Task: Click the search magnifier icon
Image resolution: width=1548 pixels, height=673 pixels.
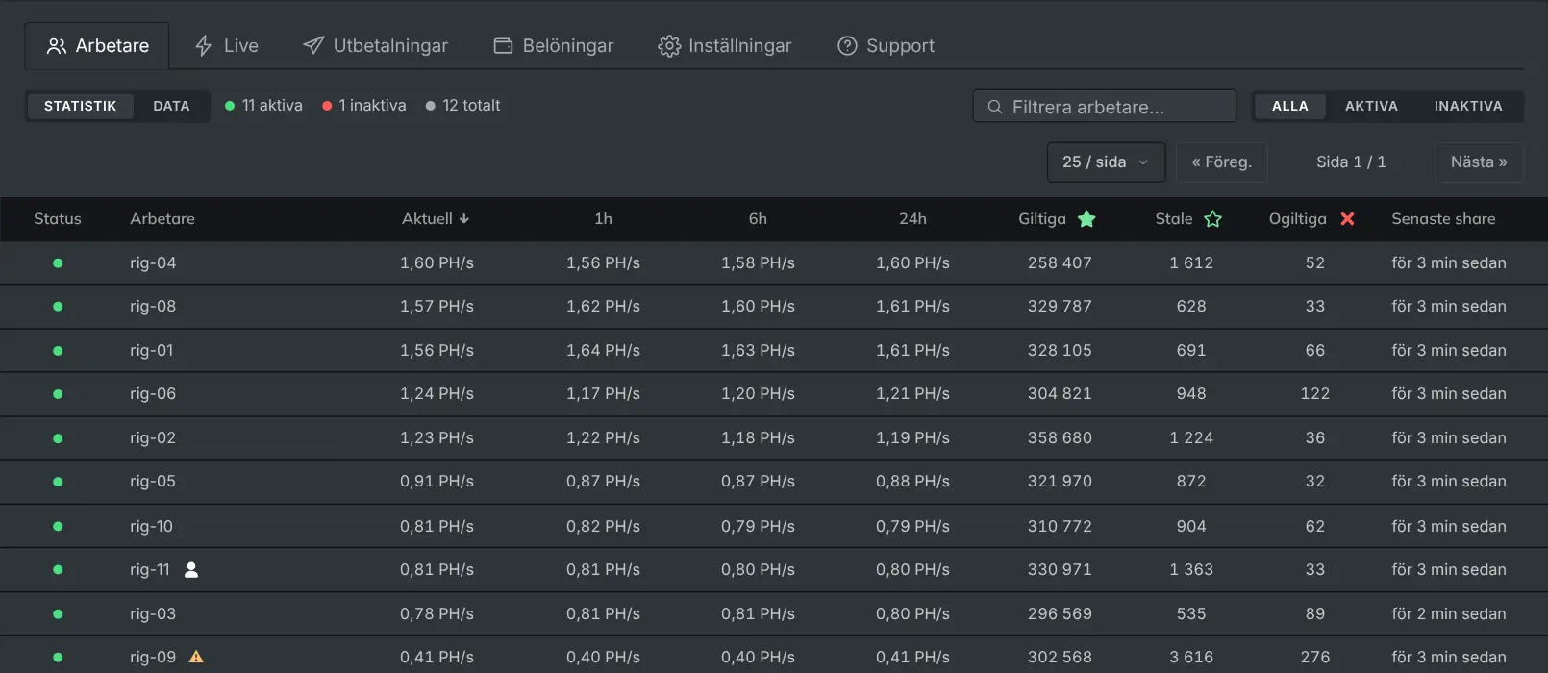Action: coord(995,107)
